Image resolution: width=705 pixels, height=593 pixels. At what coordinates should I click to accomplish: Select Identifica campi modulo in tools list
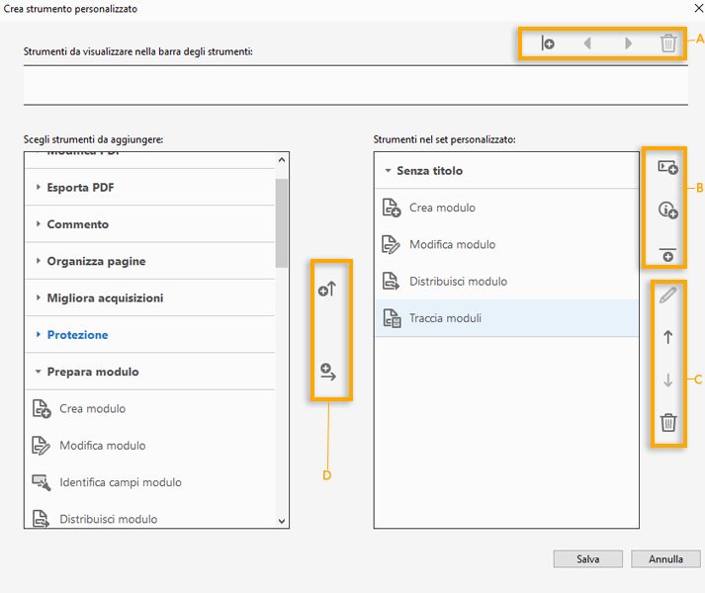(120, 482)
